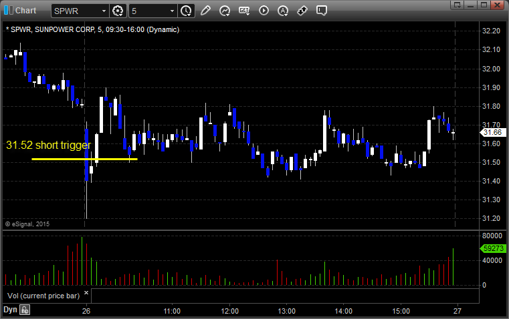The width and height of the screenshot is (509, 319).
Task: Expand the interval dropdown showing 5
Action: click(x=172, y=11)
